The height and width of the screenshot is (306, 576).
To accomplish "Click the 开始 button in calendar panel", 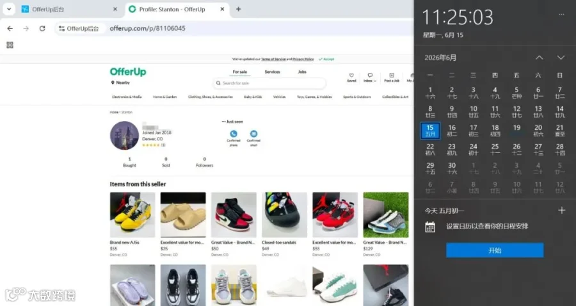I will [495, 250].
